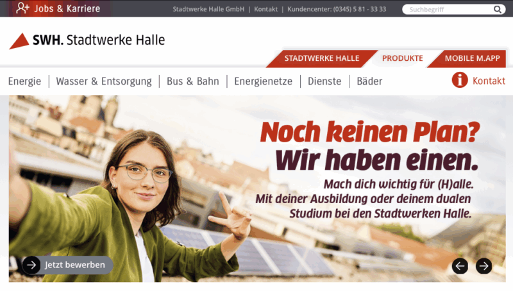
Task: Open Bus & Bahn navigation item
Action: click(x=193, y=81)
